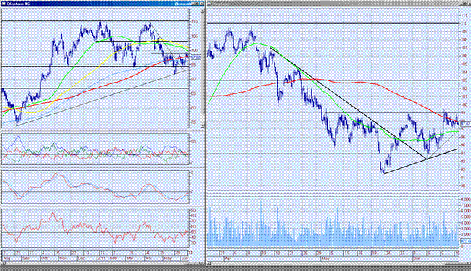Screen dimensions: 471x271
Task: Click the horizontal scrollbar under right chart
Action: pyautogui.click(x=339, y=264)
